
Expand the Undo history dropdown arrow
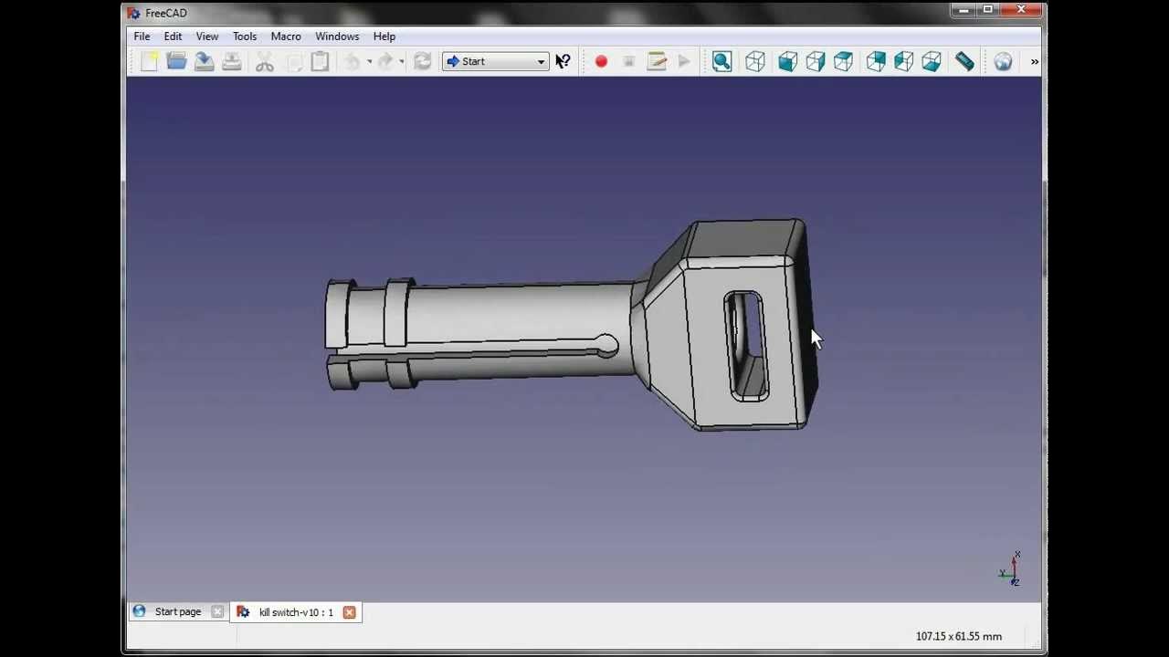click(x=369, y=61)
